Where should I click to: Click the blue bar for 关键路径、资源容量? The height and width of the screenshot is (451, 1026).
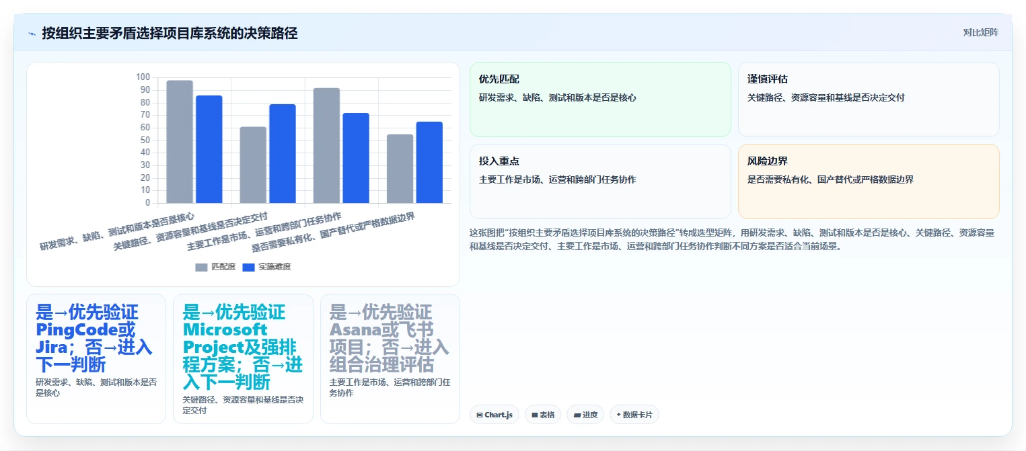point(283,154)
